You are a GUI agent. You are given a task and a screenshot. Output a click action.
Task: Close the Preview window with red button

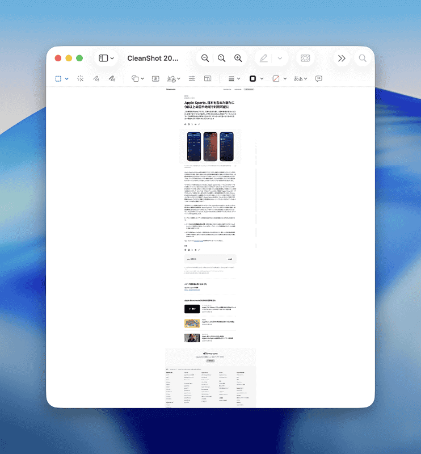(58, 58)
